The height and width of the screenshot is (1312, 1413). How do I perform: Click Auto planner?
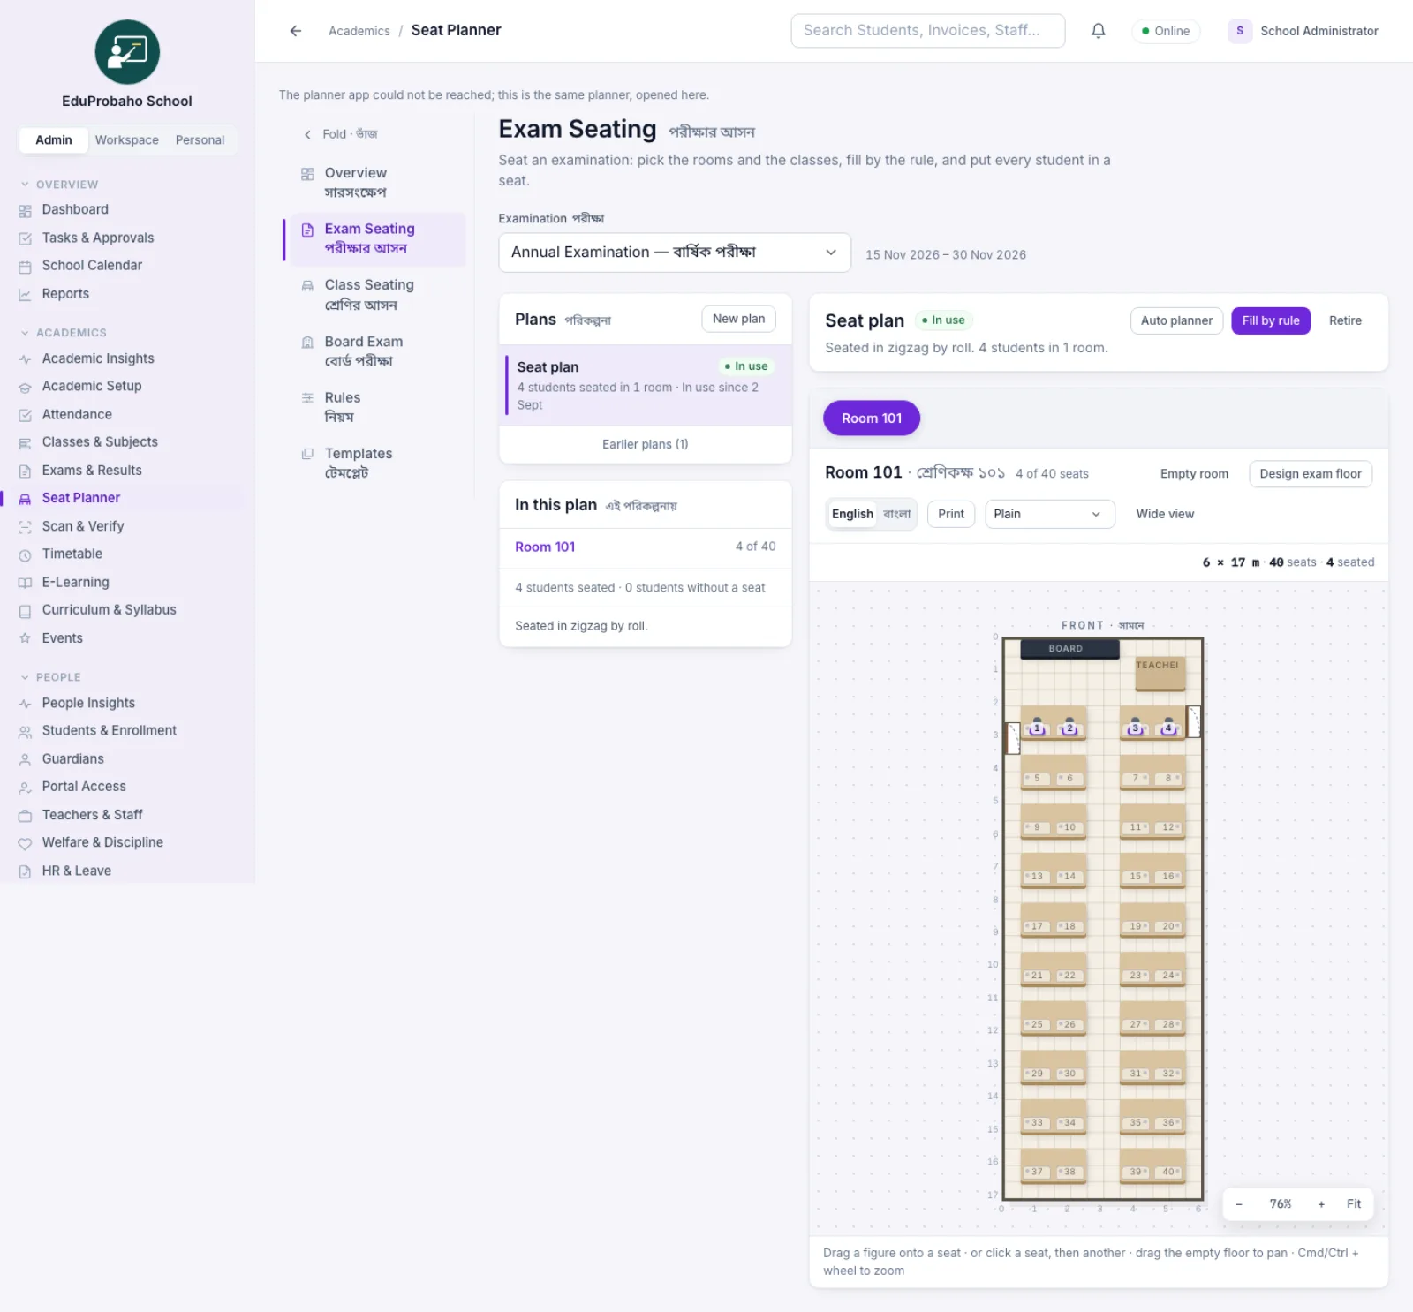tap(1176, 320)
